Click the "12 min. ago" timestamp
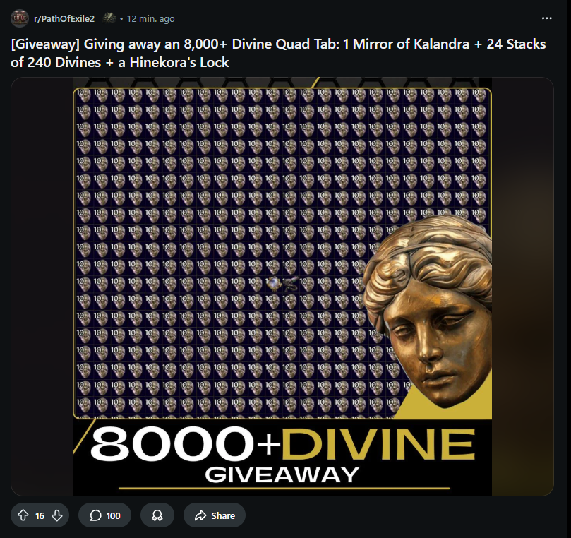 (151, 18)
